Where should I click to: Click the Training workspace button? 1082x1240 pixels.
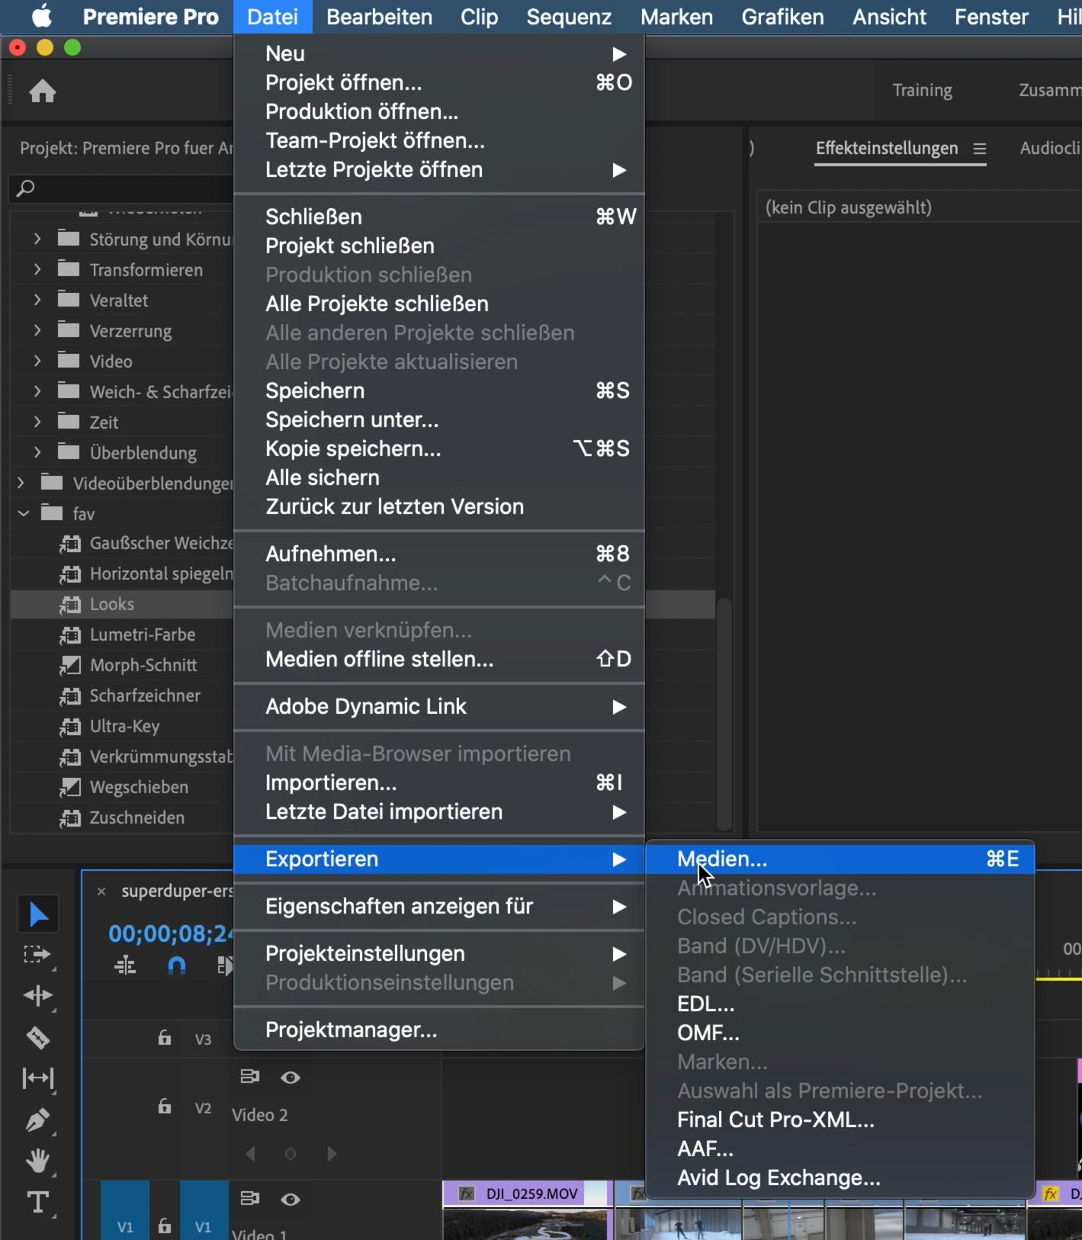click(x=922, y=90)
